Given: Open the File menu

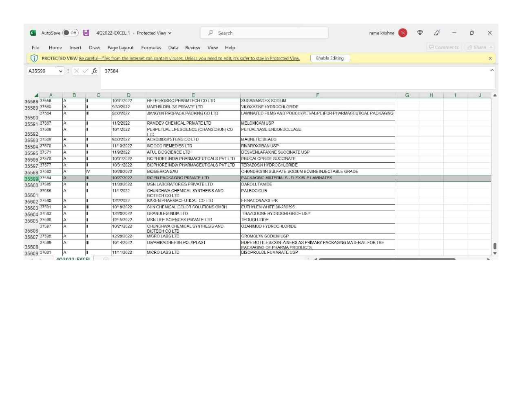Looking at the screenshot, I should (35, 48).
